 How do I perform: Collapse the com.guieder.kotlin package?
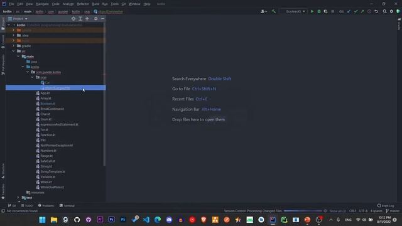coord(28,72)
